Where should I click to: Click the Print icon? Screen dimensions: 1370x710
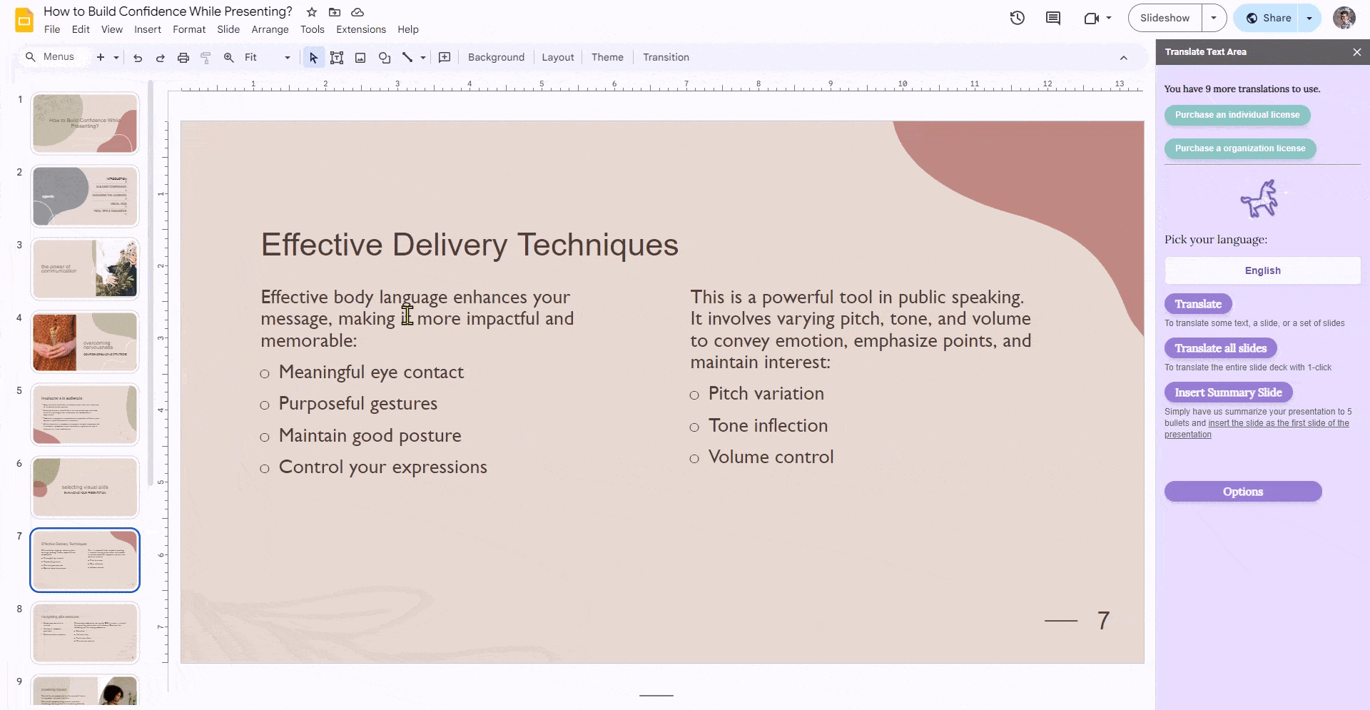[183, 57]
